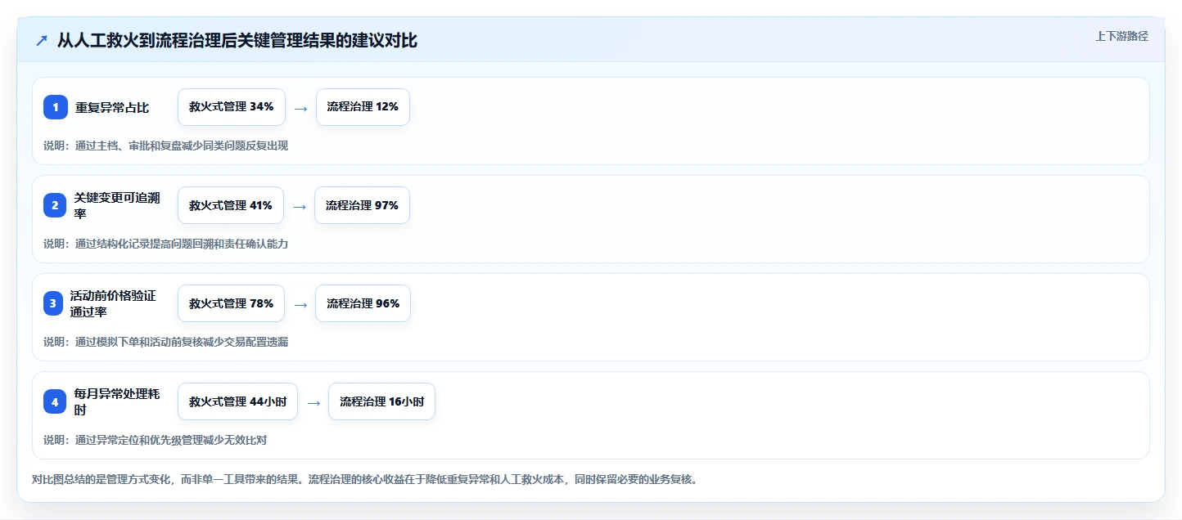The width and height of the screenshot is (1182, 520).
Task: Click the arrow between 41% and 97%
Action: (x=300, y=206)
